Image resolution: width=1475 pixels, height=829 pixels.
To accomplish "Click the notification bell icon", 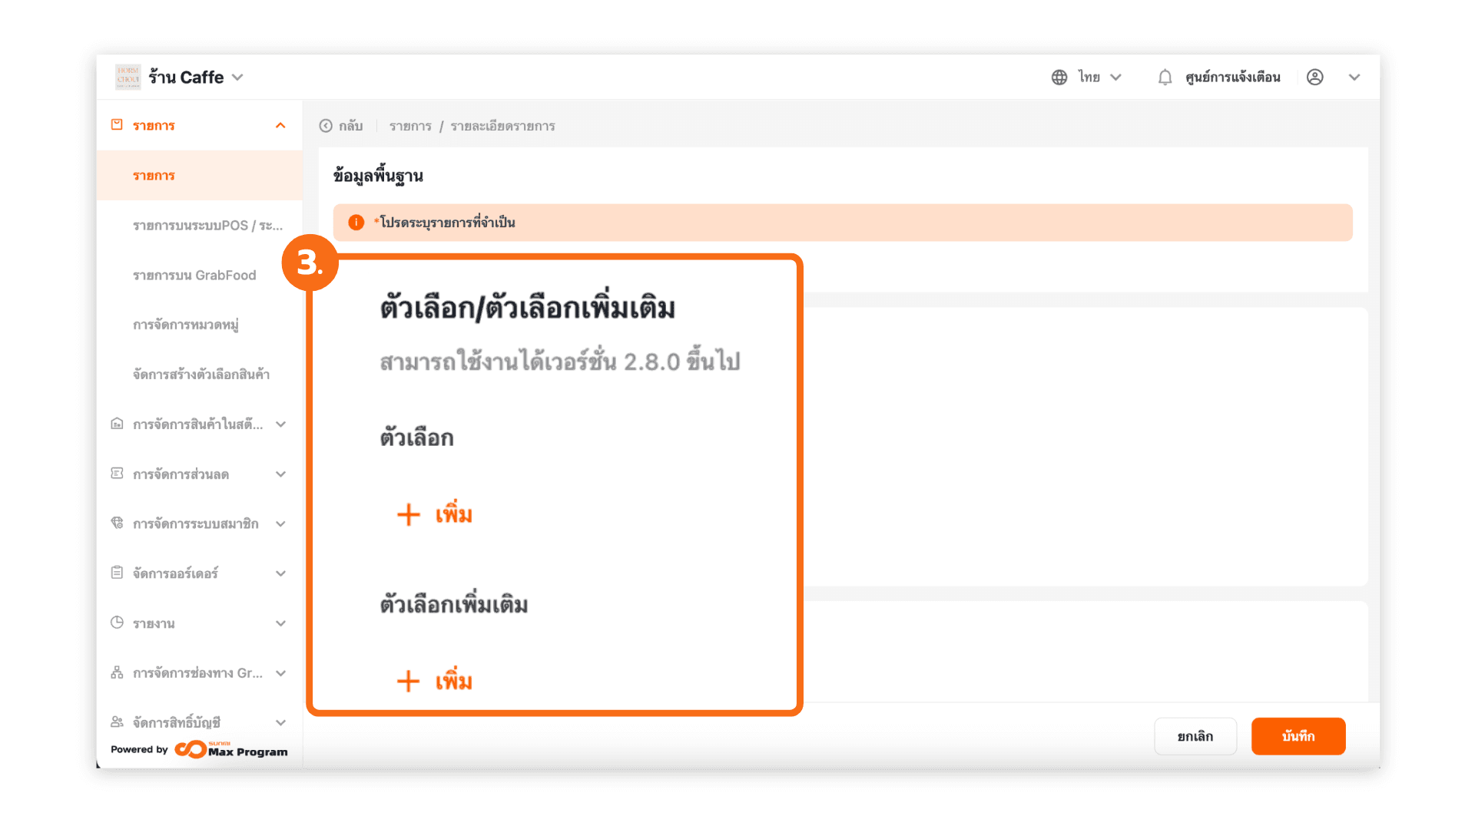I will click(1165, 77).
